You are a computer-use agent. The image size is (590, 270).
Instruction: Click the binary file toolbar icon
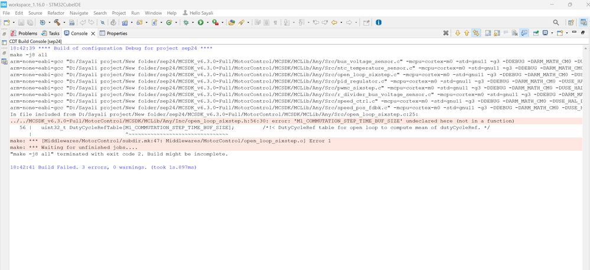click(71, 22)
